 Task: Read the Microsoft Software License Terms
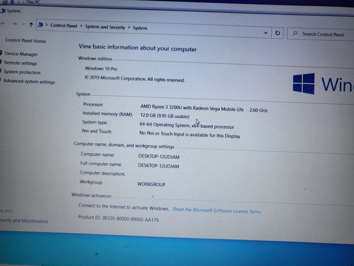(x=217, y=210)
